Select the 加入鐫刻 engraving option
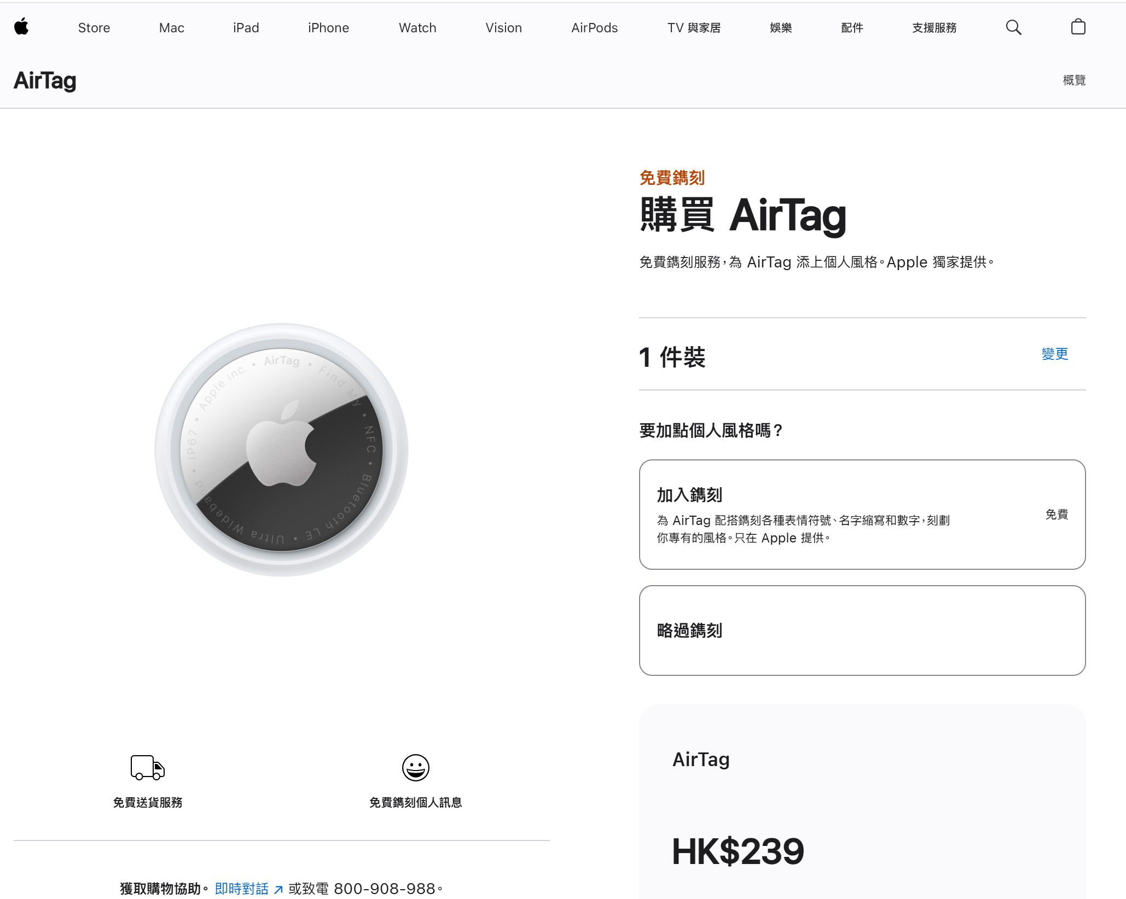Screen dimensions: 1126x899 pos(862,515)
